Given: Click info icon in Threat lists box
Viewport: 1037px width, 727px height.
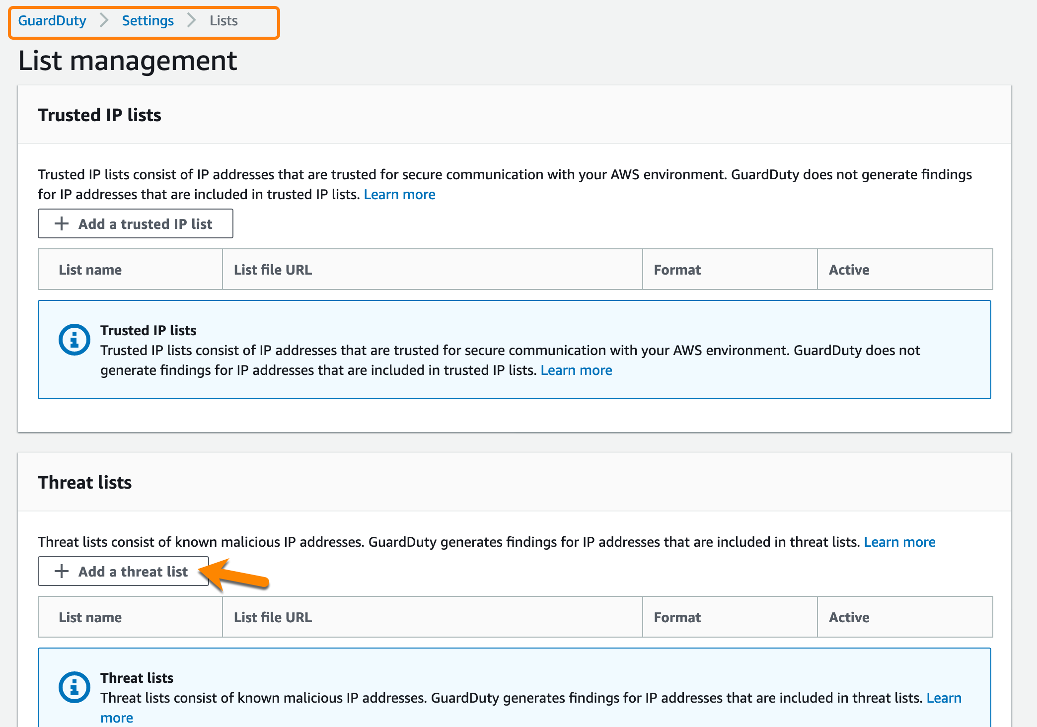Looking at the screenshot, I should pyautogui.click(x=74, y=688).
